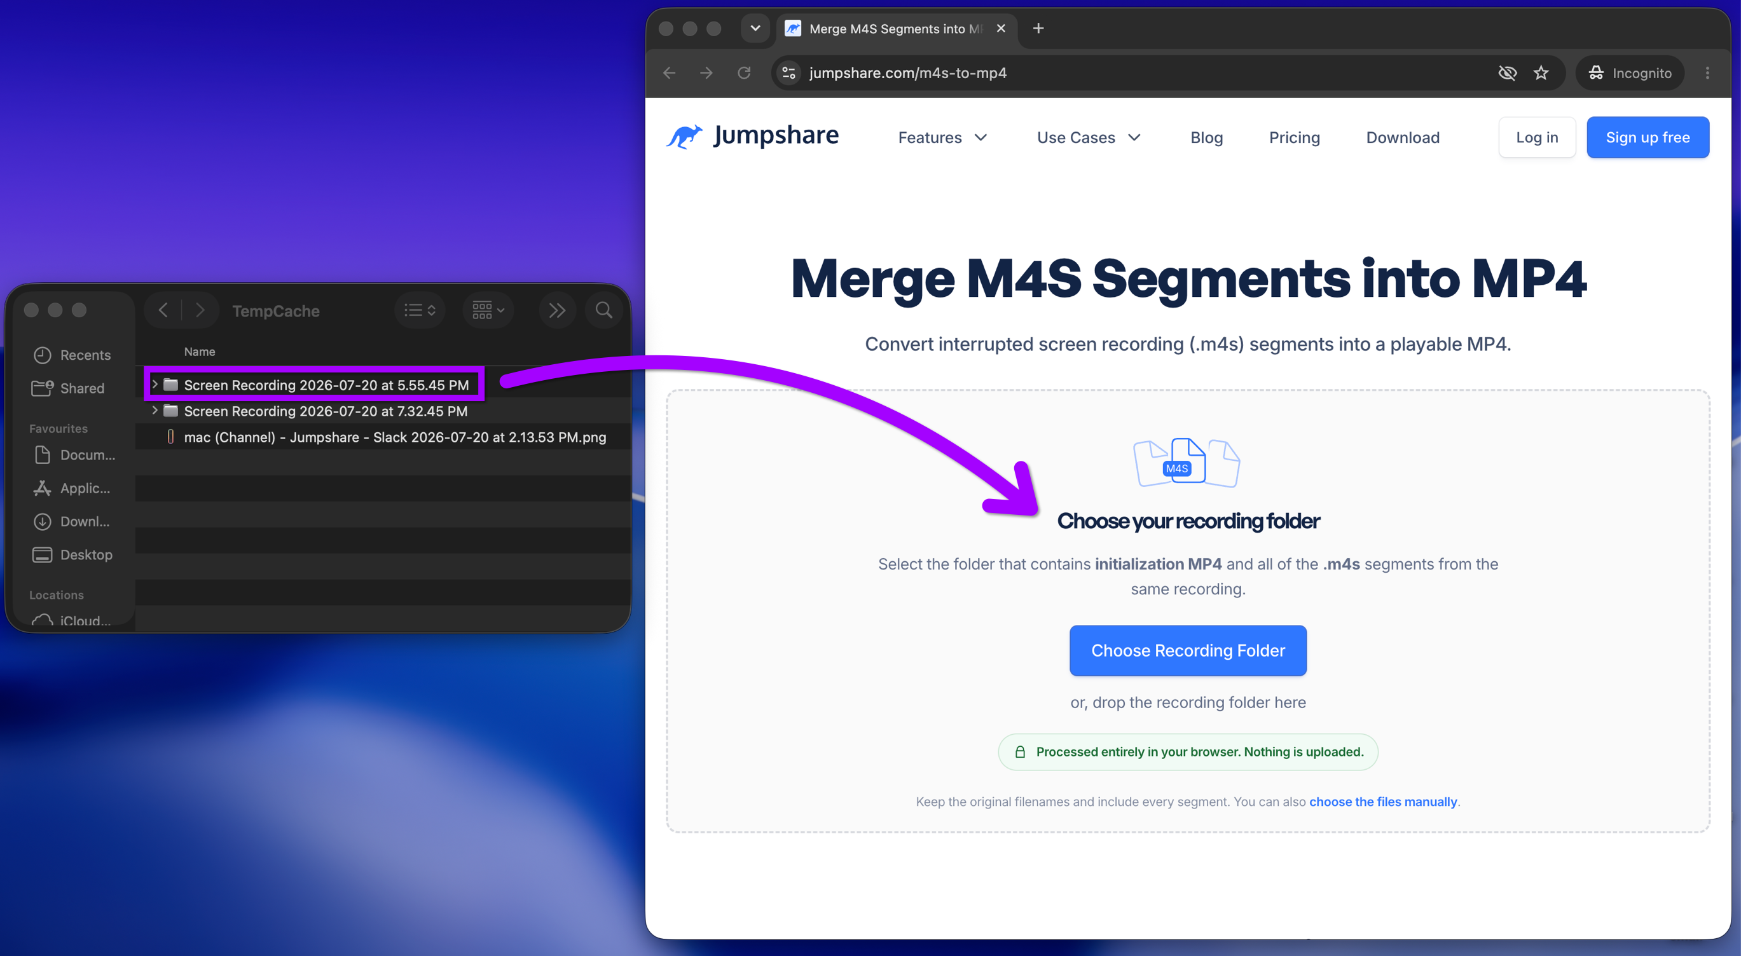Viewport: 1741px width, 956px height.
Task: Open site information icon in address bar
Action: pos(788,73)
